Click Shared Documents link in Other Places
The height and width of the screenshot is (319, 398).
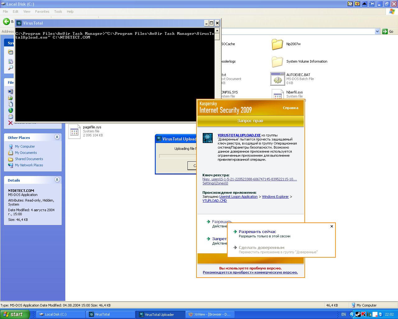pyautogui.click(x=29, y=159)
